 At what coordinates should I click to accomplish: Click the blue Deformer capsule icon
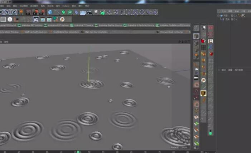(76, 12)
